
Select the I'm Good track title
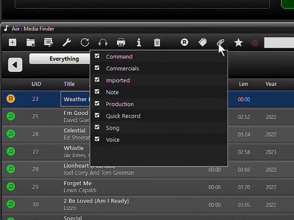tap(76, 113)
